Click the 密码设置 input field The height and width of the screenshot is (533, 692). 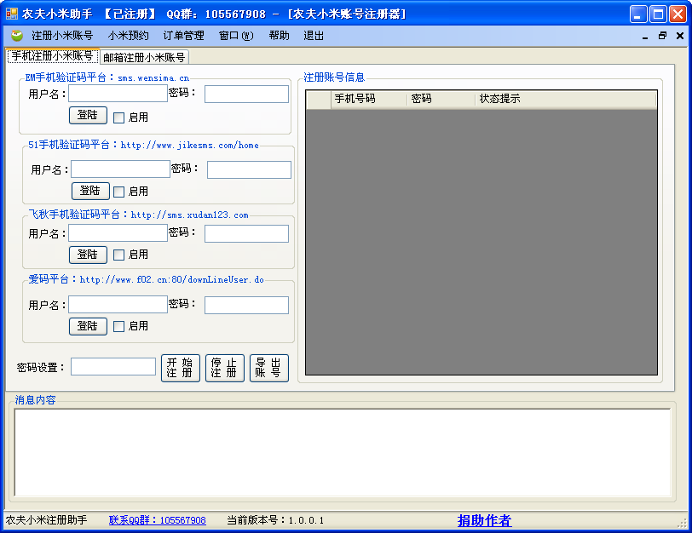click(113, 367)
